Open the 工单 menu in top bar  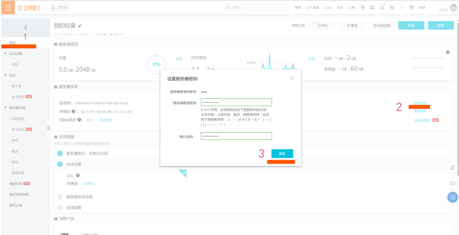[352, 7]
